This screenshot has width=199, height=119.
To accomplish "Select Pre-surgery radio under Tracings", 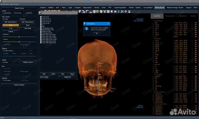I will click(3, 80).
